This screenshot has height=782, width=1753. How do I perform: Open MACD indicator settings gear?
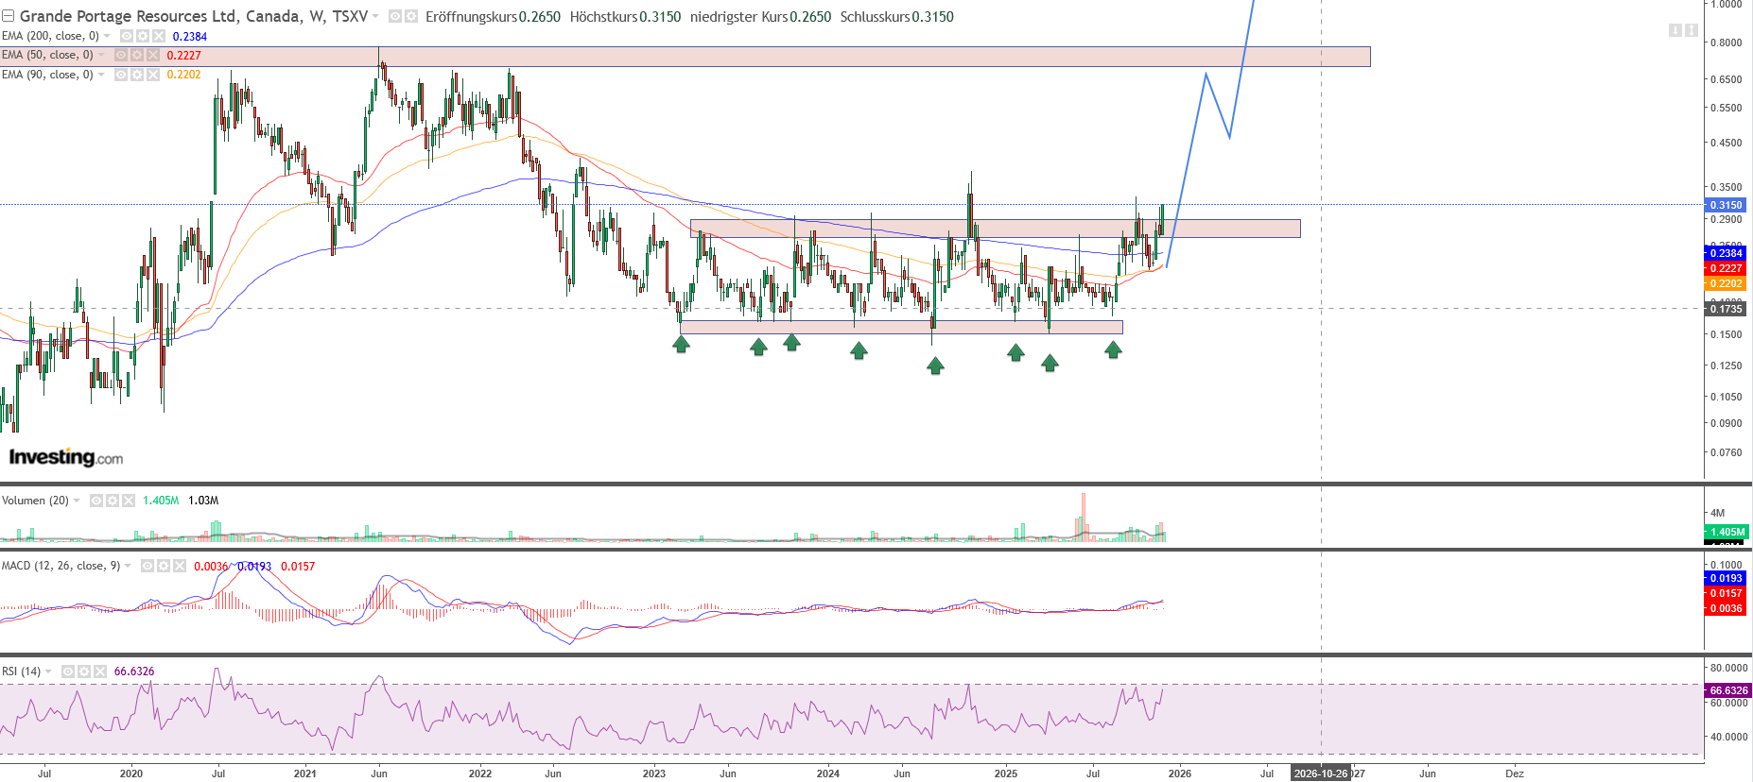tap(163, 566)
